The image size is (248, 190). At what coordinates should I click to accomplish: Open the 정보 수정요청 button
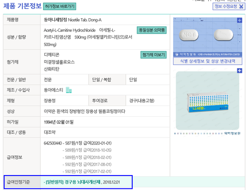(229, 7)
